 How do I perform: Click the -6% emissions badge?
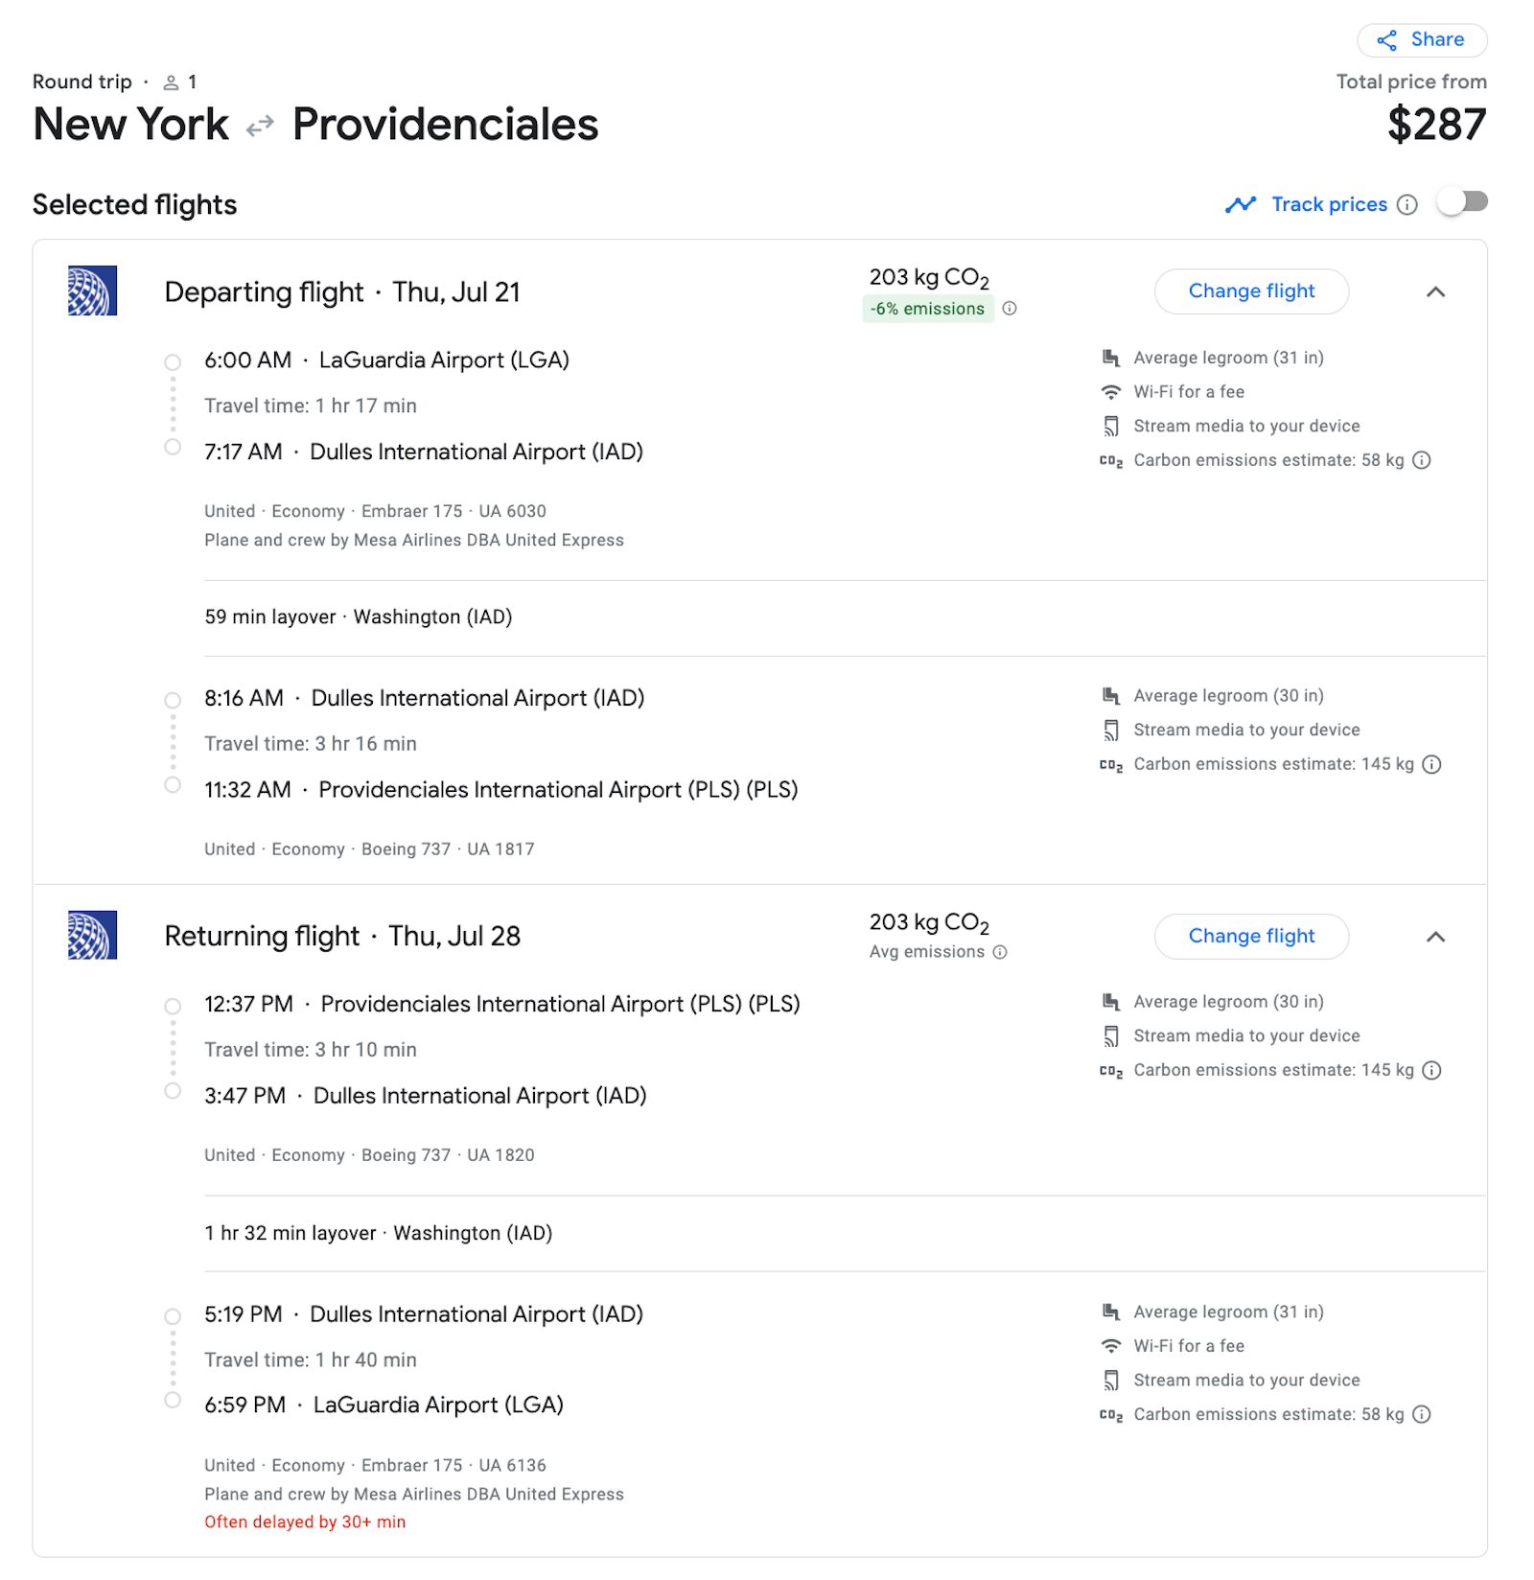[927, 309]
